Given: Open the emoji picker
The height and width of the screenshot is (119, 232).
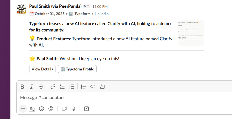Looking at the screenshot, I should coord(41,109).
